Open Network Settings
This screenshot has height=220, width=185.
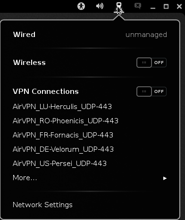pos(42,205)
